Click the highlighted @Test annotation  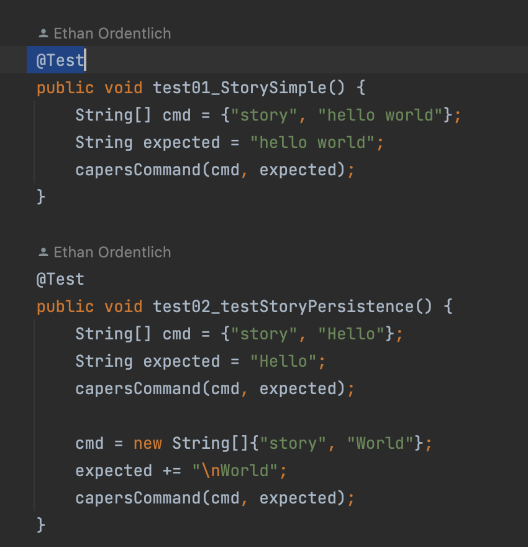coord(60,60)
